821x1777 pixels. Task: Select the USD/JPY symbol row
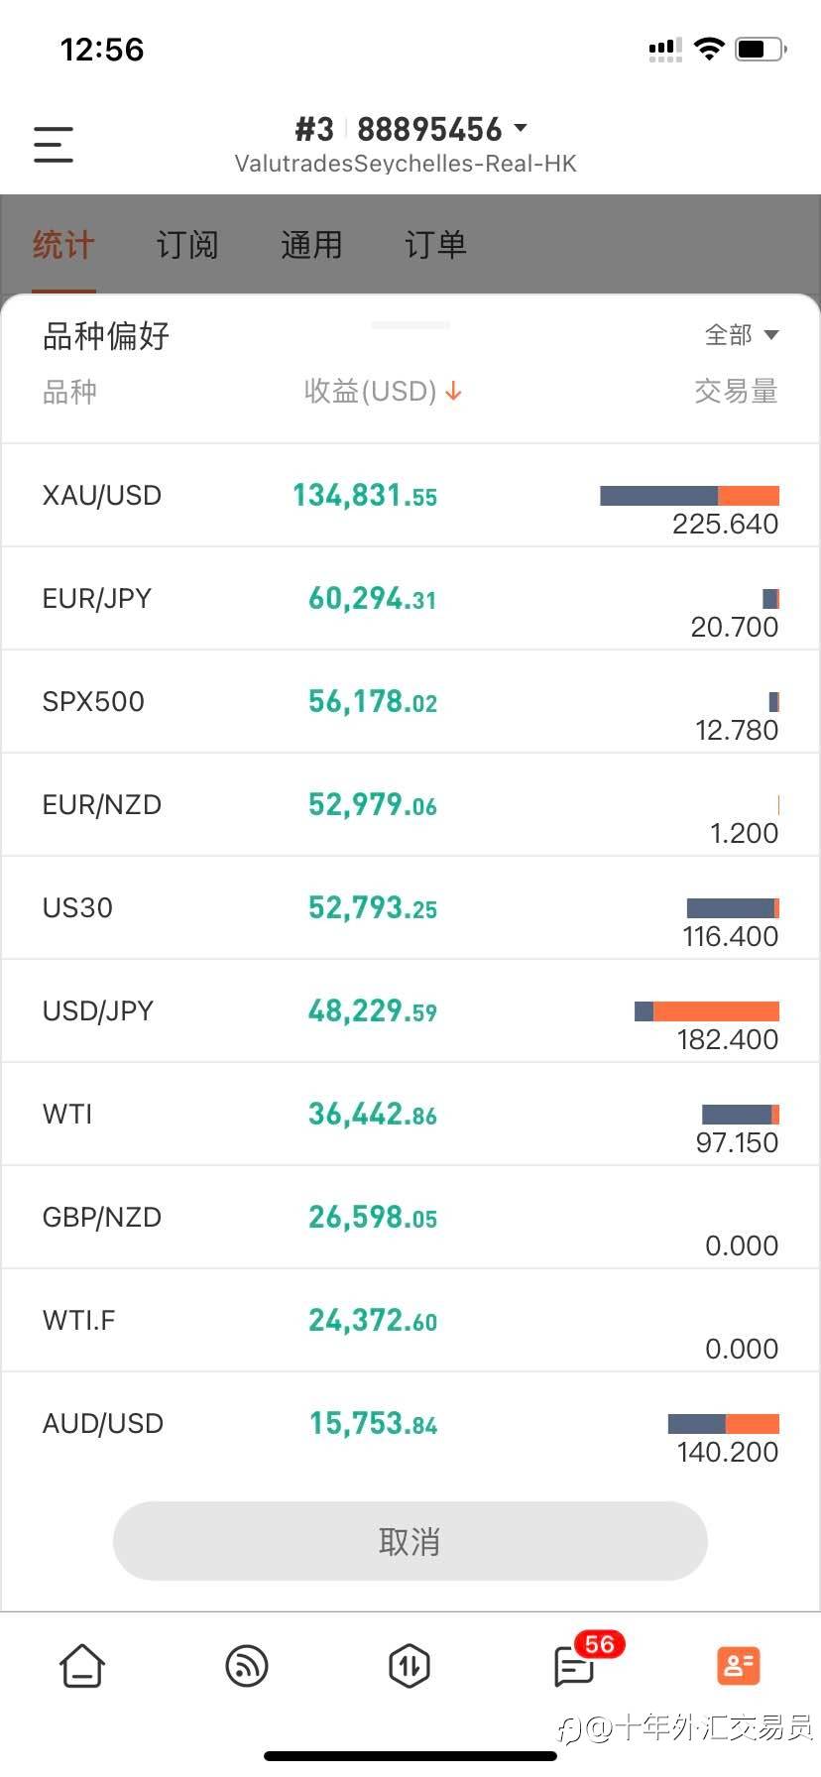410,1010
